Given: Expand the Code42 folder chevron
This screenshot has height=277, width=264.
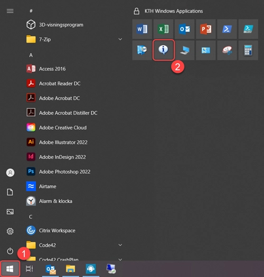Looking at the screenshot, I should [120, 245].
